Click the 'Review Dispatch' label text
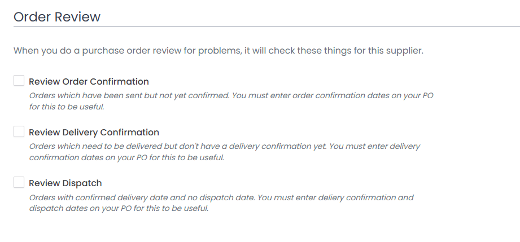Image resolution: width=520 pixels, height=242 pixels. [65, 183]
